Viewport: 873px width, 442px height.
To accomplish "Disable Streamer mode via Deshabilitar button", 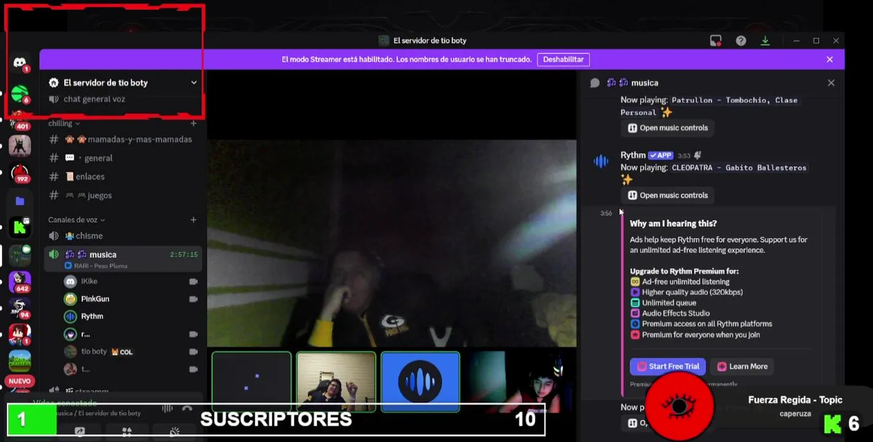I will click(563, 60).
